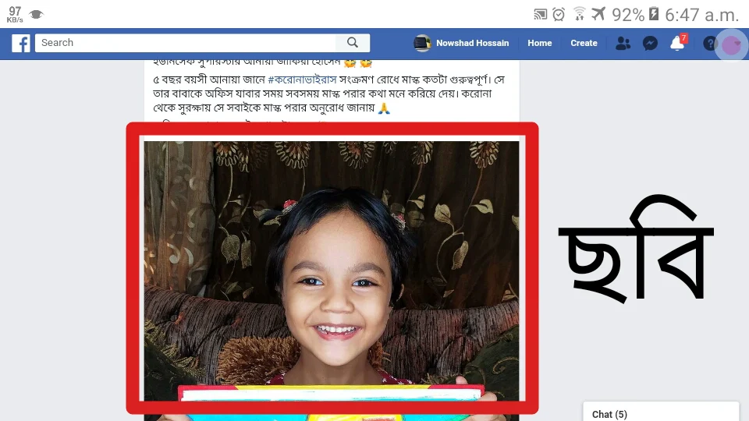
Task: Open the Messenger icon
Action: pos(650,44)
